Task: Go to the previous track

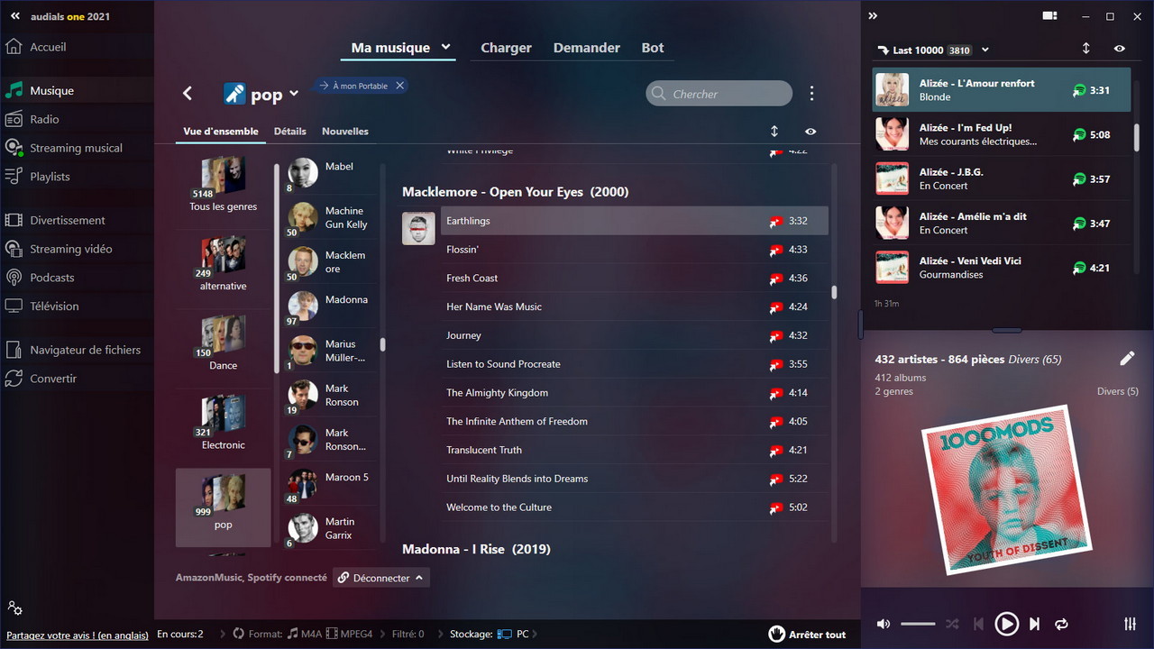Action: 978,624
